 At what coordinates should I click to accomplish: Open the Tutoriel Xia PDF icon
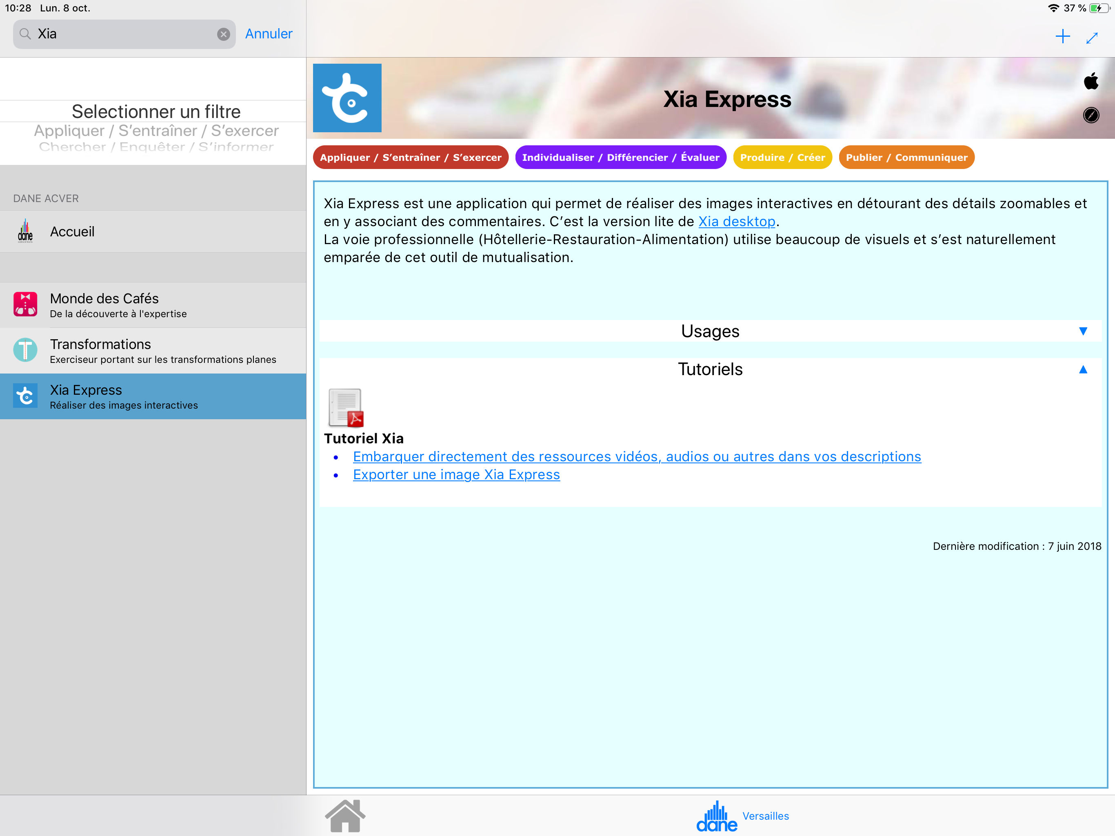346,407
